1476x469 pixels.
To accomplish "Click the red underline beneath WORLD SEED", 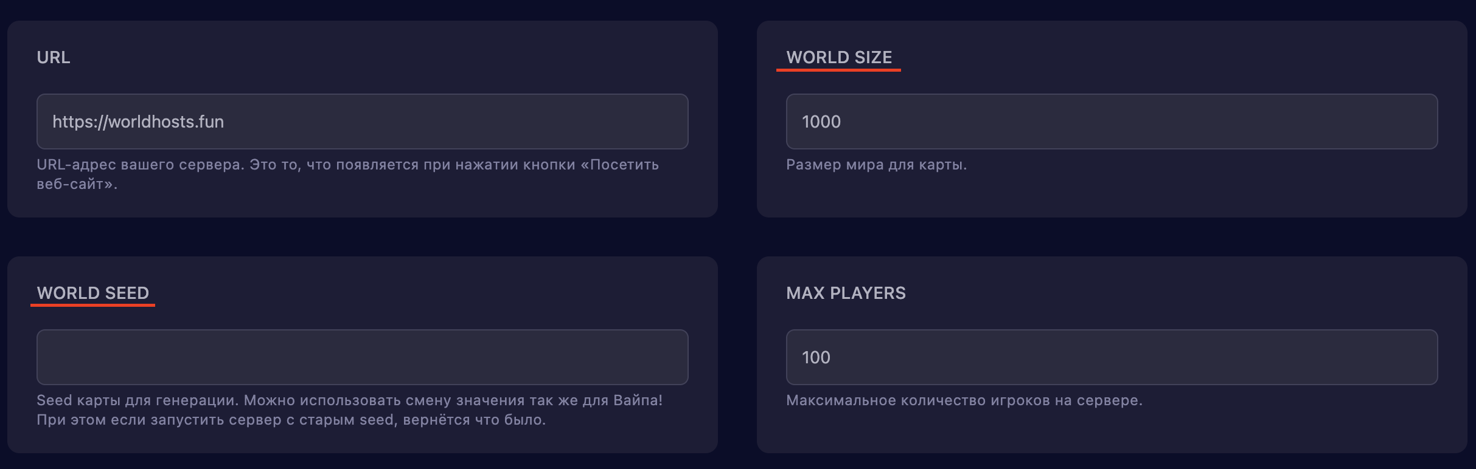I will (x=92, y=306).
